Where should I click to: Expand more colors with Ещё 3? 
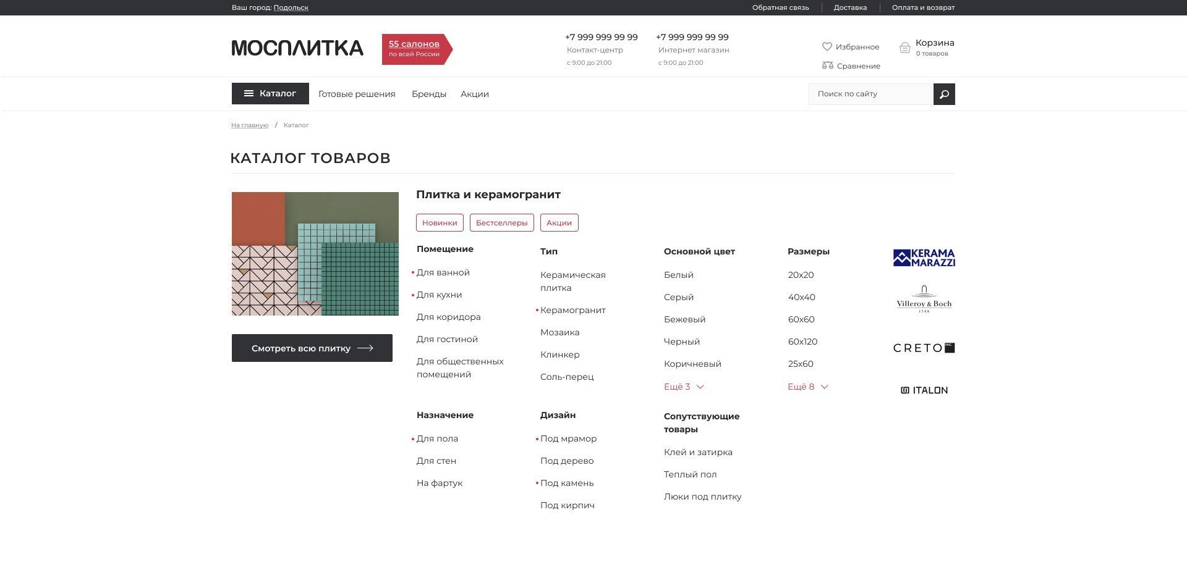point(683,387)
